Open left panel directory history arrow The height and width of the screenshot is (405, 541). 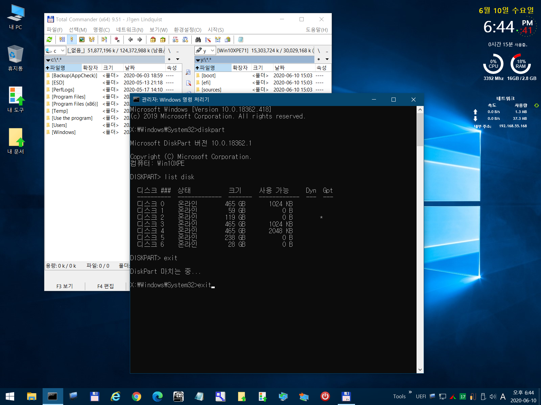tap(178, 59)
